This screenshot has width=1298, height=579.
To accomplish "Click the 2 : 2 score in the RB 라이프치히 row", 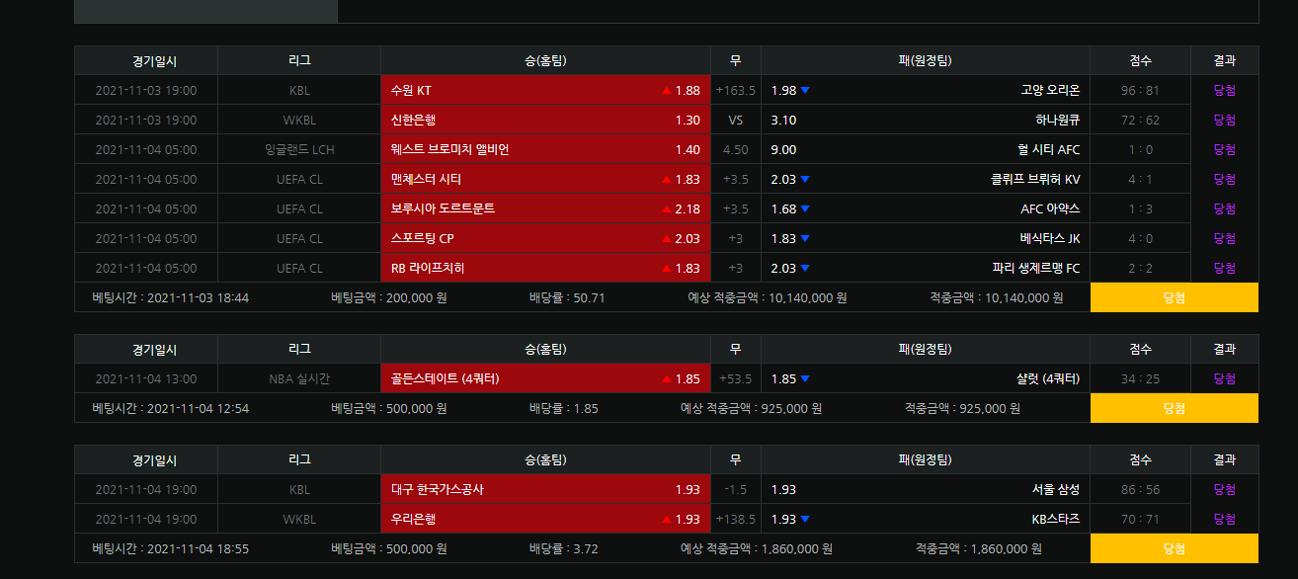I will click(x=1140, y=268).
